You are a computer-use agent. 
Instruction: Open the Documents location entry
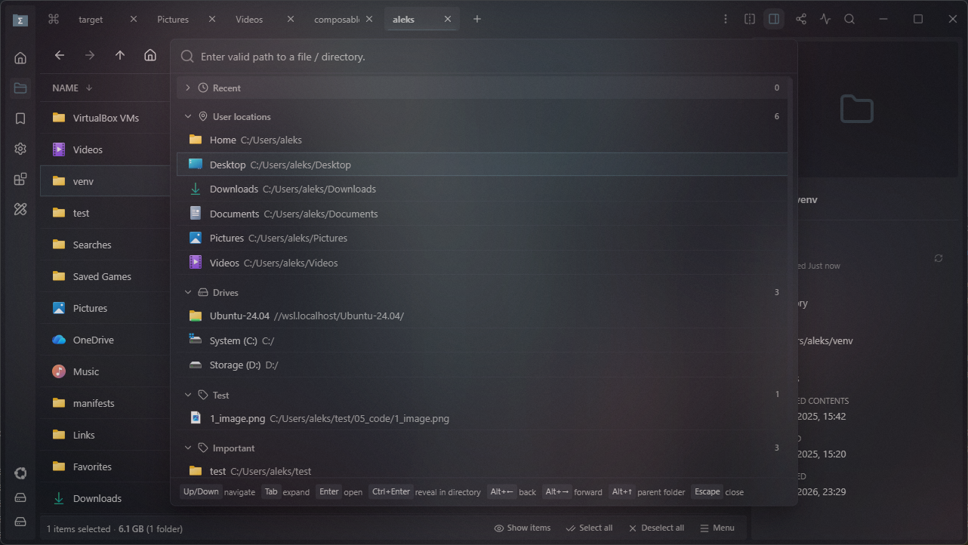(482, 214)
